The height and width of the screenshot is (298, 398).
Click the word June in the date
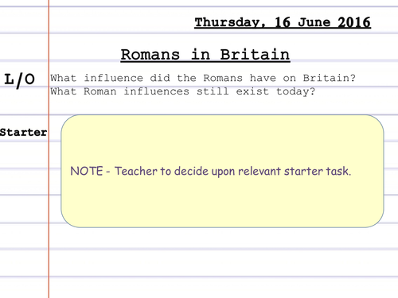[314, 22]
